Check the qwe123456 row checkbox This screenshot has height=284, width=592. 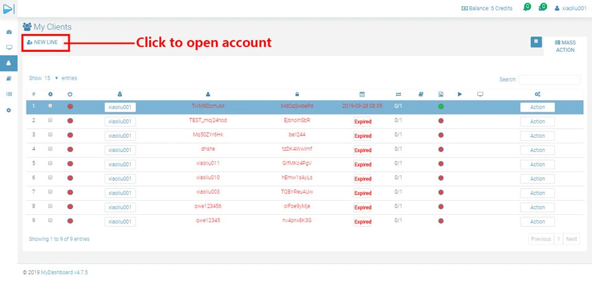coord(50,206)
